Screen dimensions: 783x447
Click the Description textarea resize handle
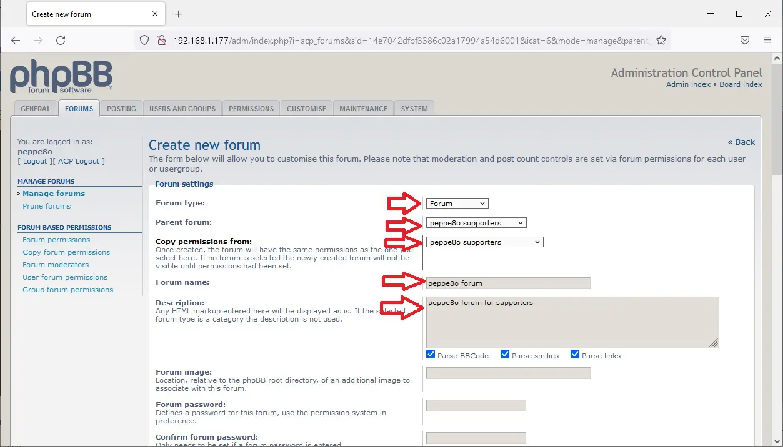click(714, 343)
